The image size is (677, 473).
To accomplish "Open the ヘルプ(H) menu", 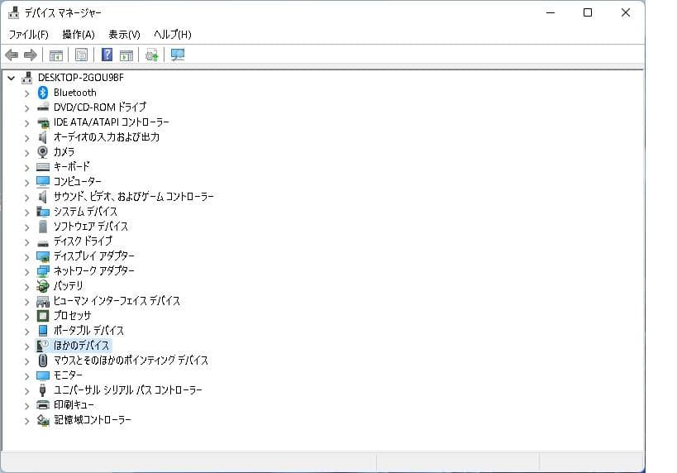I will (172, 34).
